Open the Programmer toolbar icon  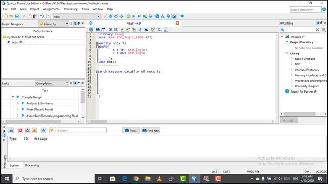(x=169, y=16)
